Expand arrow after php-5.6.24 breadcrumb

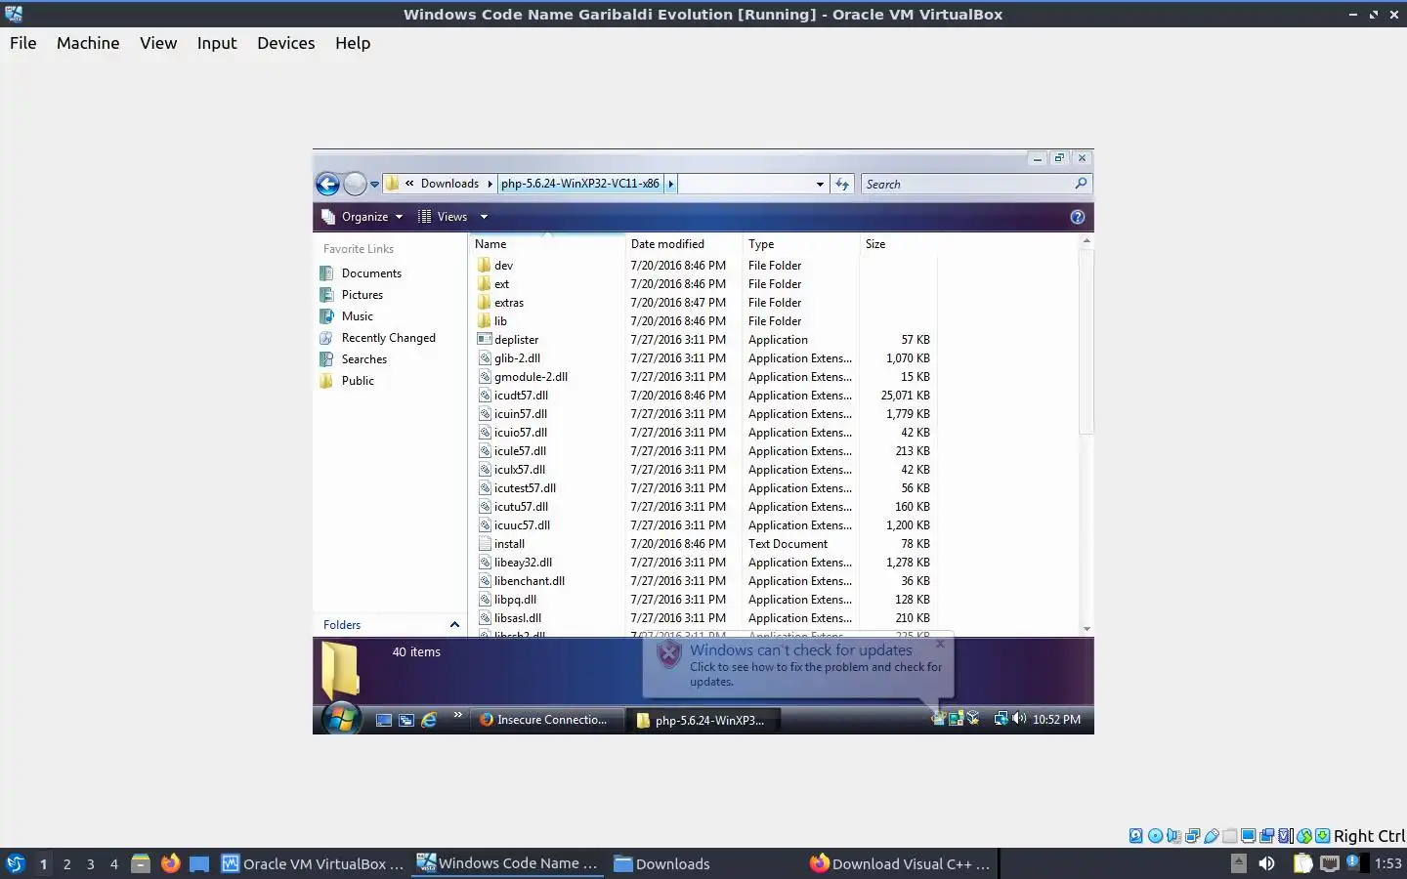coord(670,184)
